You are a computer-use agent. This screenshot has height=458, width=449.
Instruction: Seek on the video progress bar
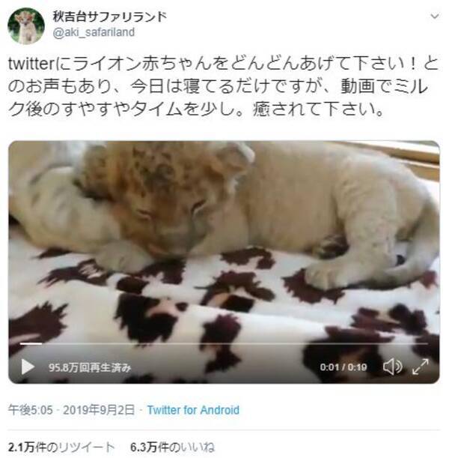click(224, 344)
